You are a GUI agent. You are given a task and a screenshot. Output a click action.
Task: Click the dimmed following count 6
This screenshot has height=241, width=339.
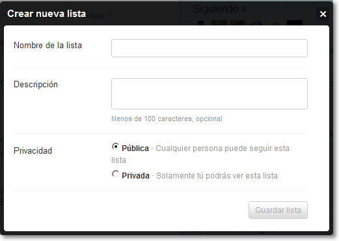[x=244, y=9]
